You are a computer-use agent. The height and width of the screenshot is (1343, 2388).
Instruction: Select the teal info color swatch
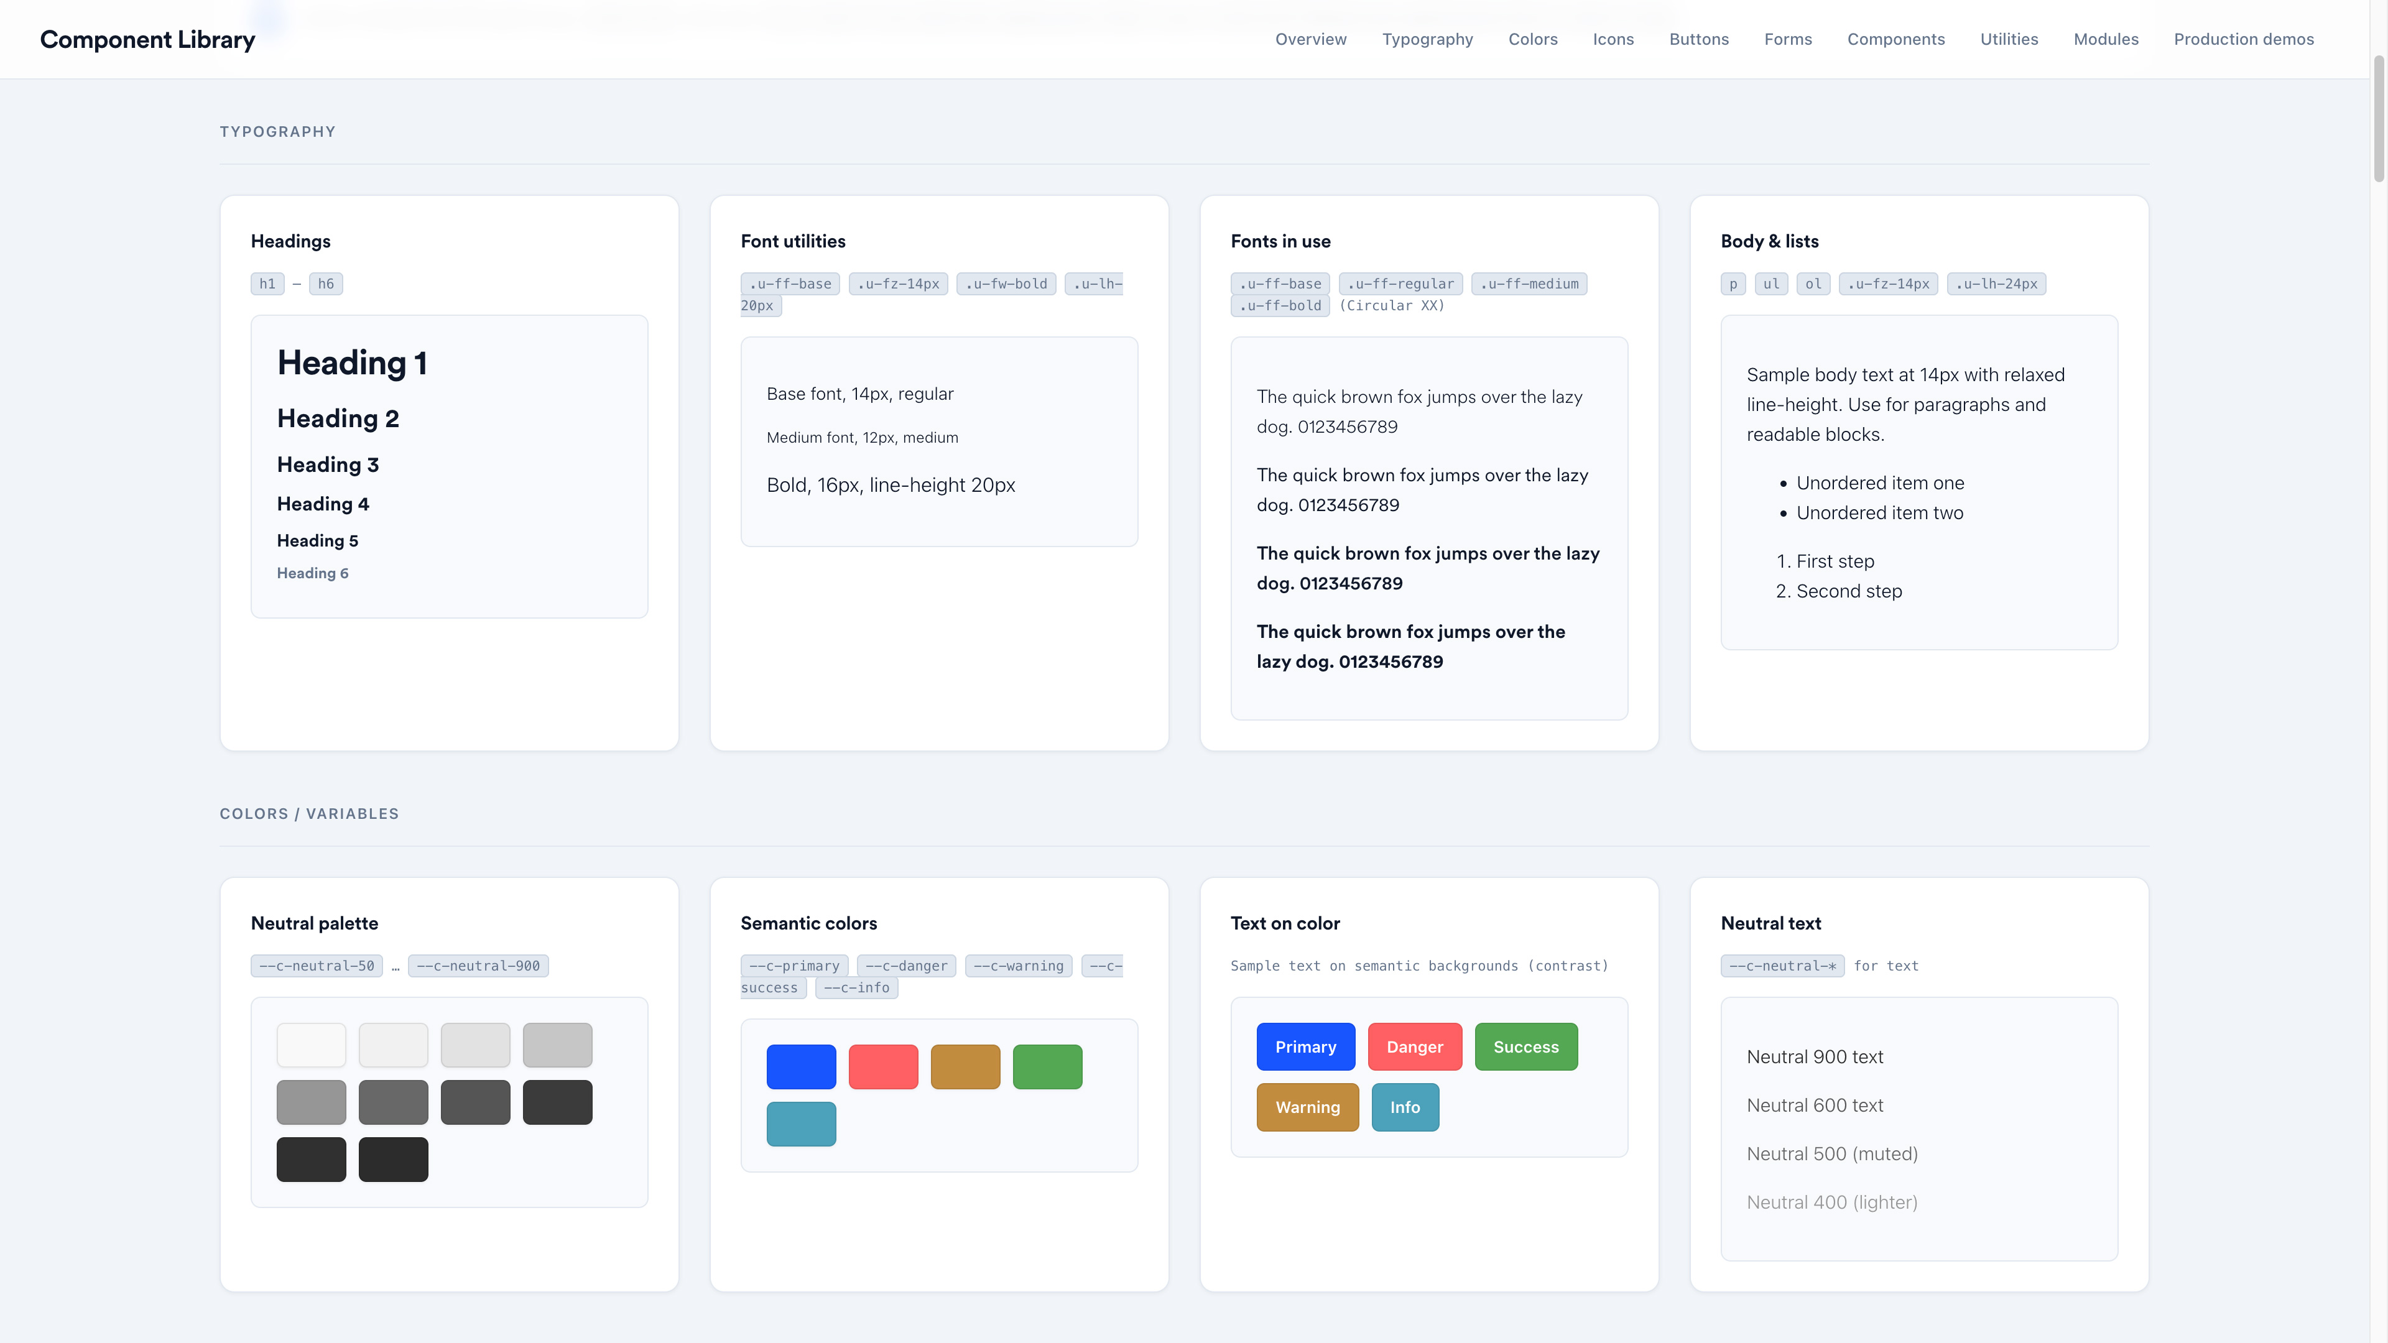[x=801, y=1124]
